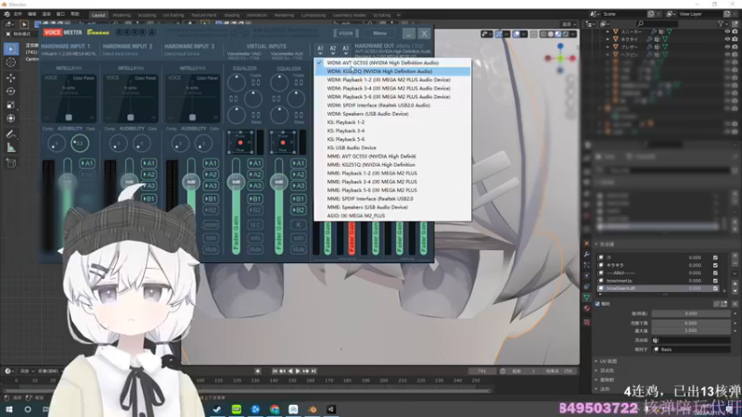Image resolution: width=742 pixels, height=417 pixels.
Task: Click blue Z axis on viewport gizmo
Action: click(x=560, y=46)
